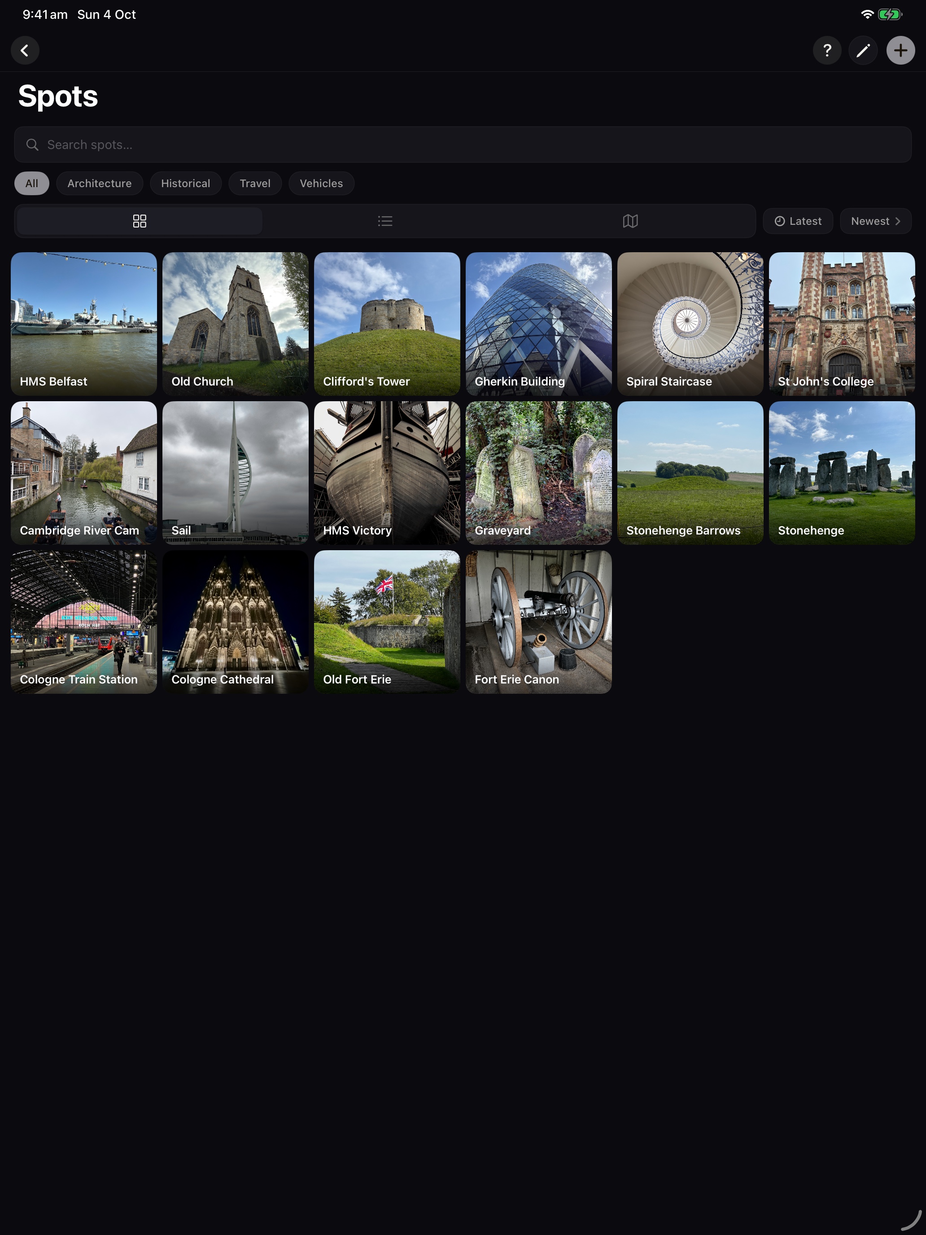926x1235 pixels.
Task: Add a new spot with plus icon
Action: tap(900, 51)
